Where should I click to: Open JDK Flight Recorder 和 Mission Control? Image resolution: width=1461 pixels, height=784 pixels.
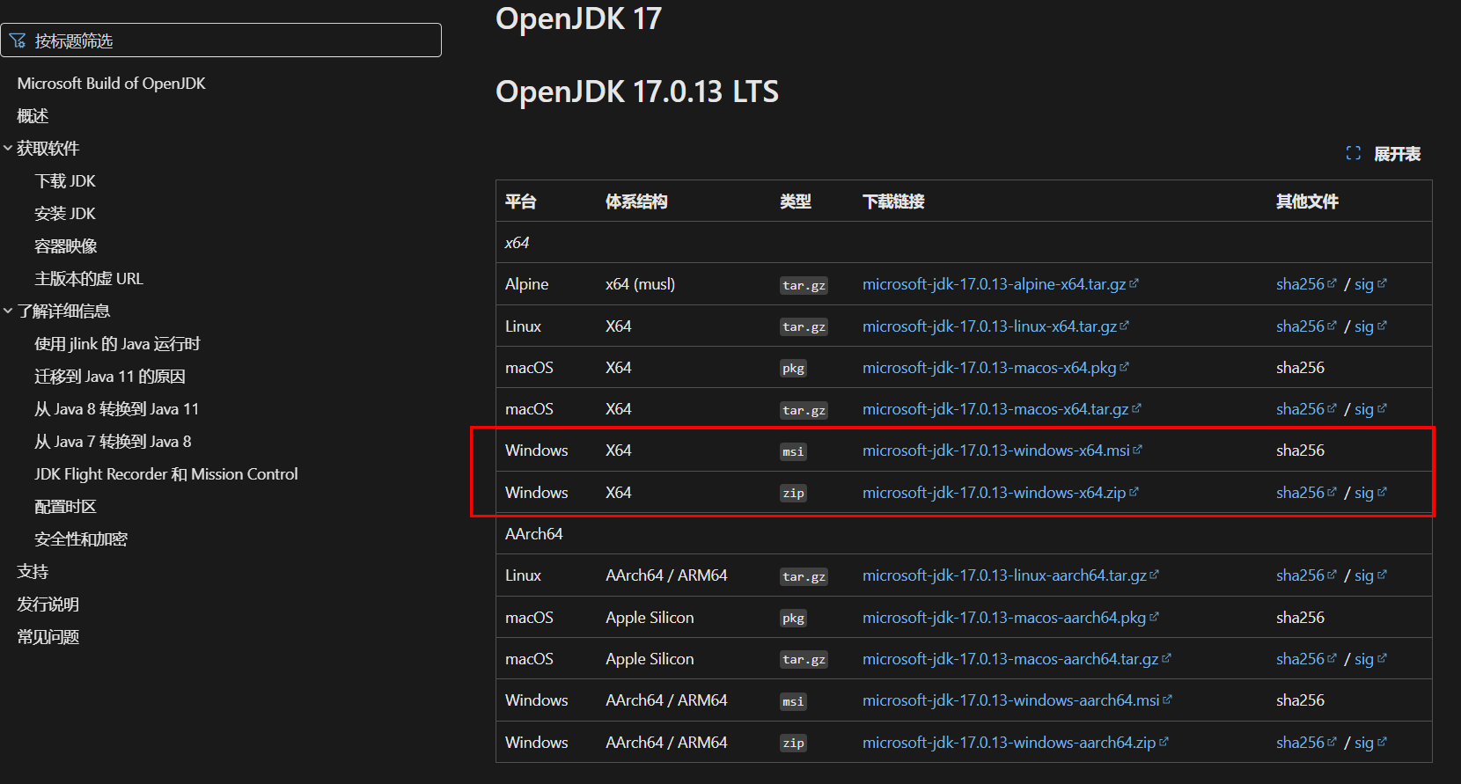[166, 473]
